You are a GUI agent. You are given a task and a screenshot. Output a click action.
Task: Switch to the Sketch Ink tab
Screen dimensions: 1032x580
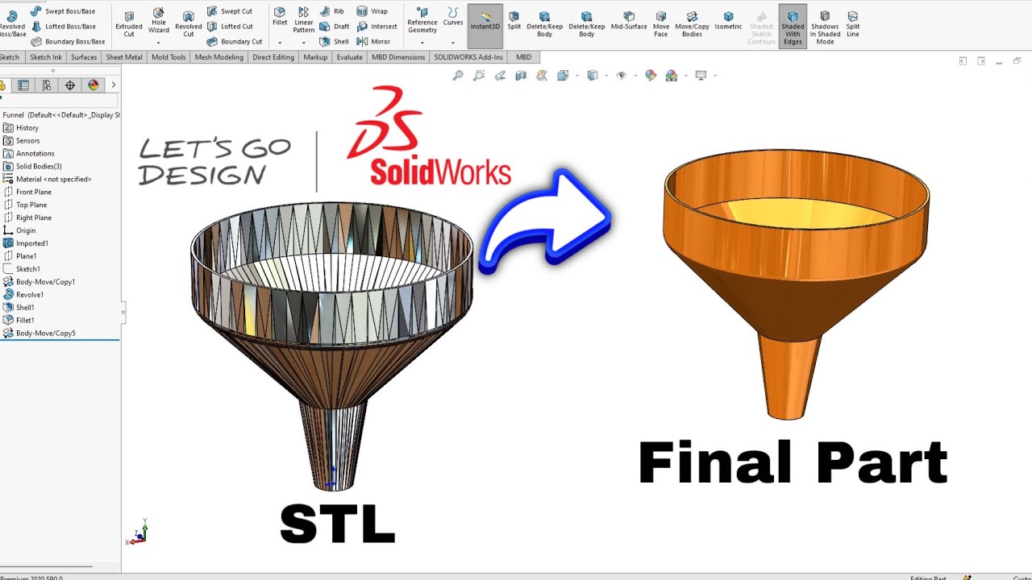(46, 57)
